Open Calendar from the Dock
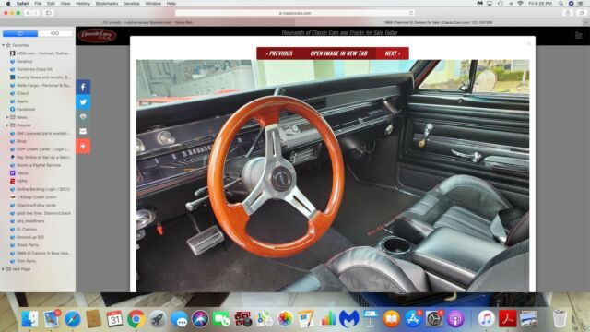 coord(114,319)
